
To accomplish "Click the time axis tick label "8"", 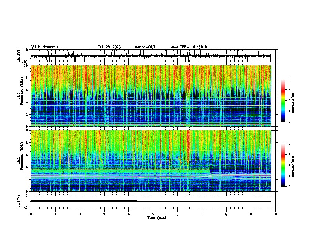I will 226,214.
